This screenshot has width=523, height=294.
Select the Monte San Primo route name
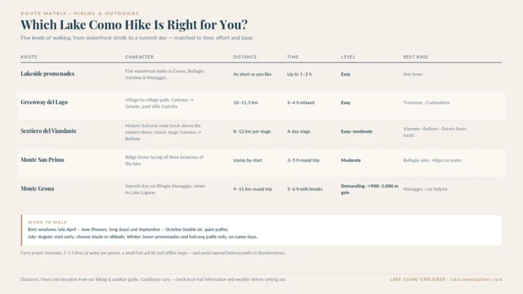(x=42, y=160)
